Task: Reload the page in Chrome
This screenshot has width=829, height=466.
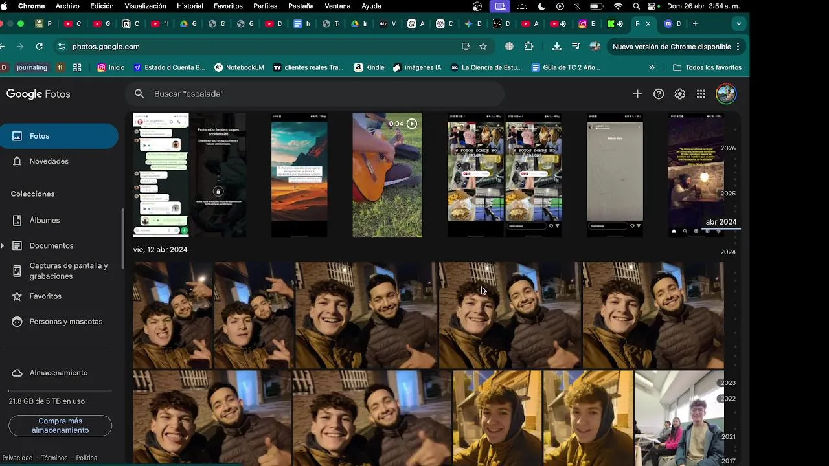Action: tap(40, 47)
